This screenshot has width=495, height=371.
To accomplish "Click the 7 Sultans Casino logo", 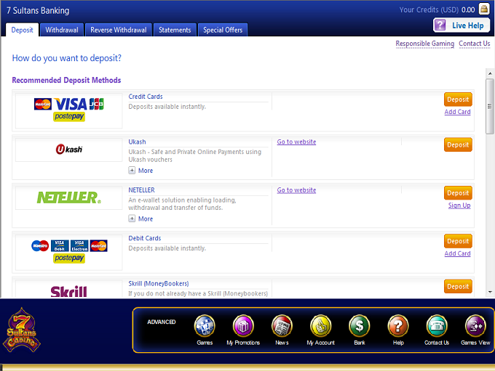I will [x=21, y=330].
